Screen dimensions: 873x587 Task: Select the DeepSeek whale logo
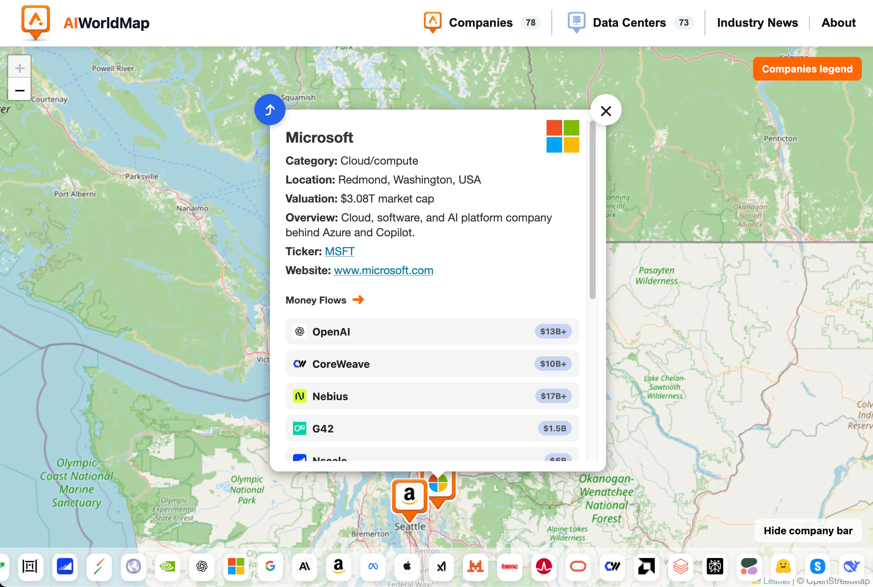point(852,567)
